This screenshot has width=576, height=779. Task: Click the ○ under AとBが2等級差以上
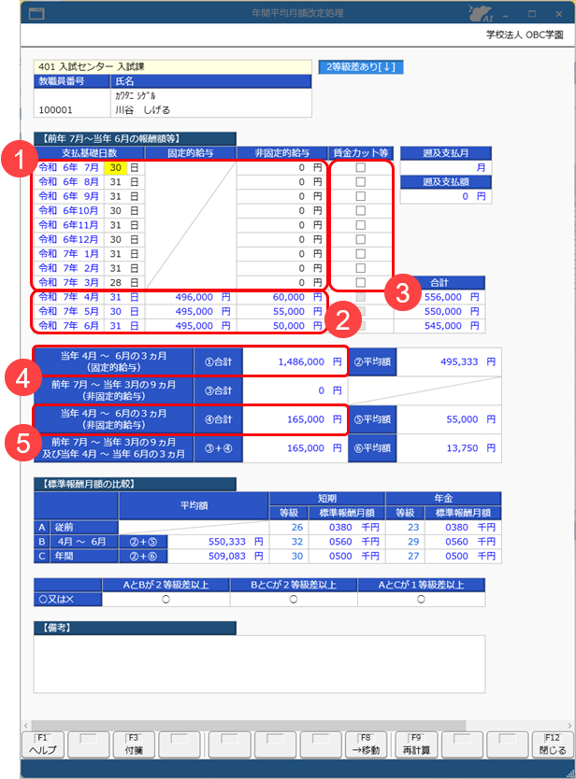[x=166, y=599]
